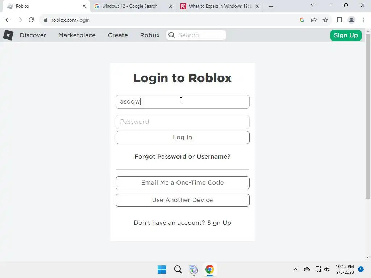371x278 pixels.
Task: Open the tab search dropdown chevron
Action: [x=313, y=5]
